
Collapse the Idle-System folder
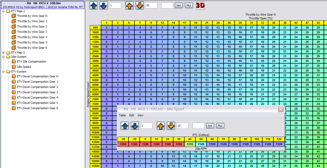pyautogui.click(x=3, y=57)
